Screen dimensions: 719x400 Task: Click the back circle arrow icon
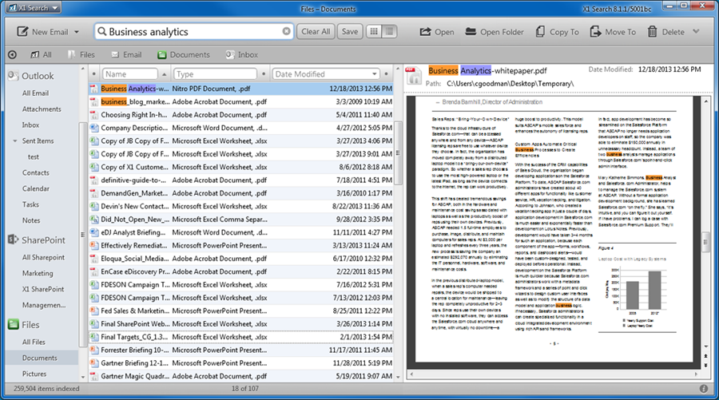(12, 54)
